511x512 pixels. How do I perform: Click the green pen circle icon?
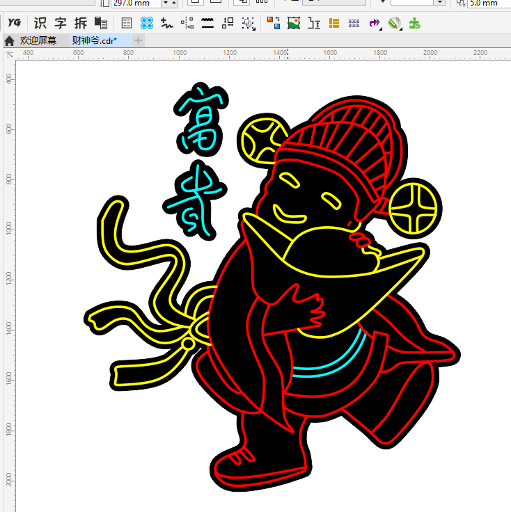tap(395, 24)
